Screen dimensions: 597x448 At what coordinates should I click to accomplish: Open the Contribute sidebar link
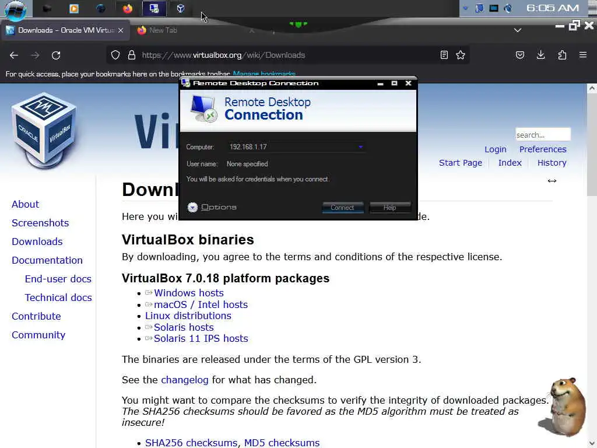click(36, 316)
